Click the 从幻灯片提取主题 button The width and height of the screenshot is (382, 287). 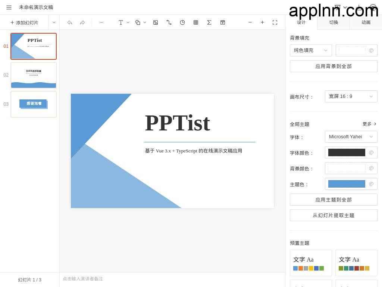[333, 215]
